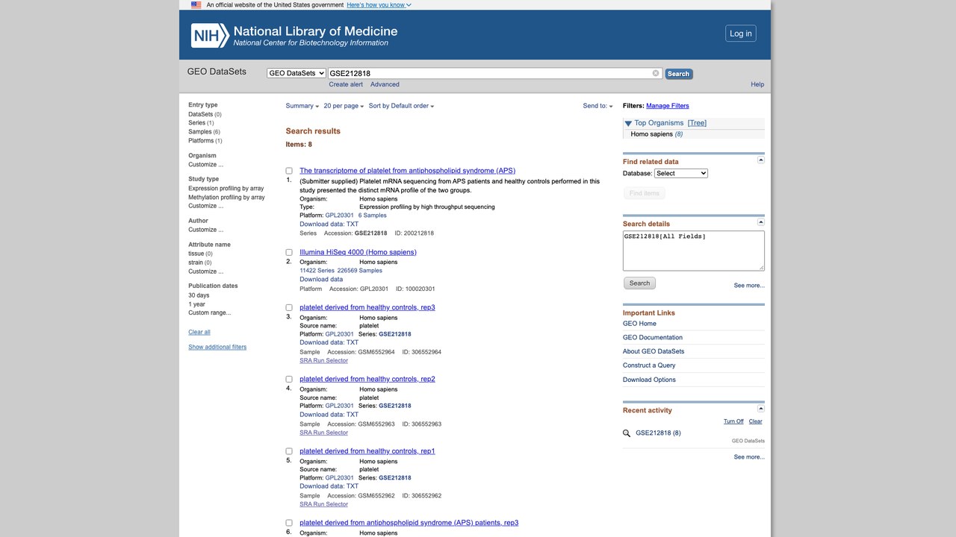Click the Log in button
The width and height of the screenshot is (956, 537).
coord(741,34)
